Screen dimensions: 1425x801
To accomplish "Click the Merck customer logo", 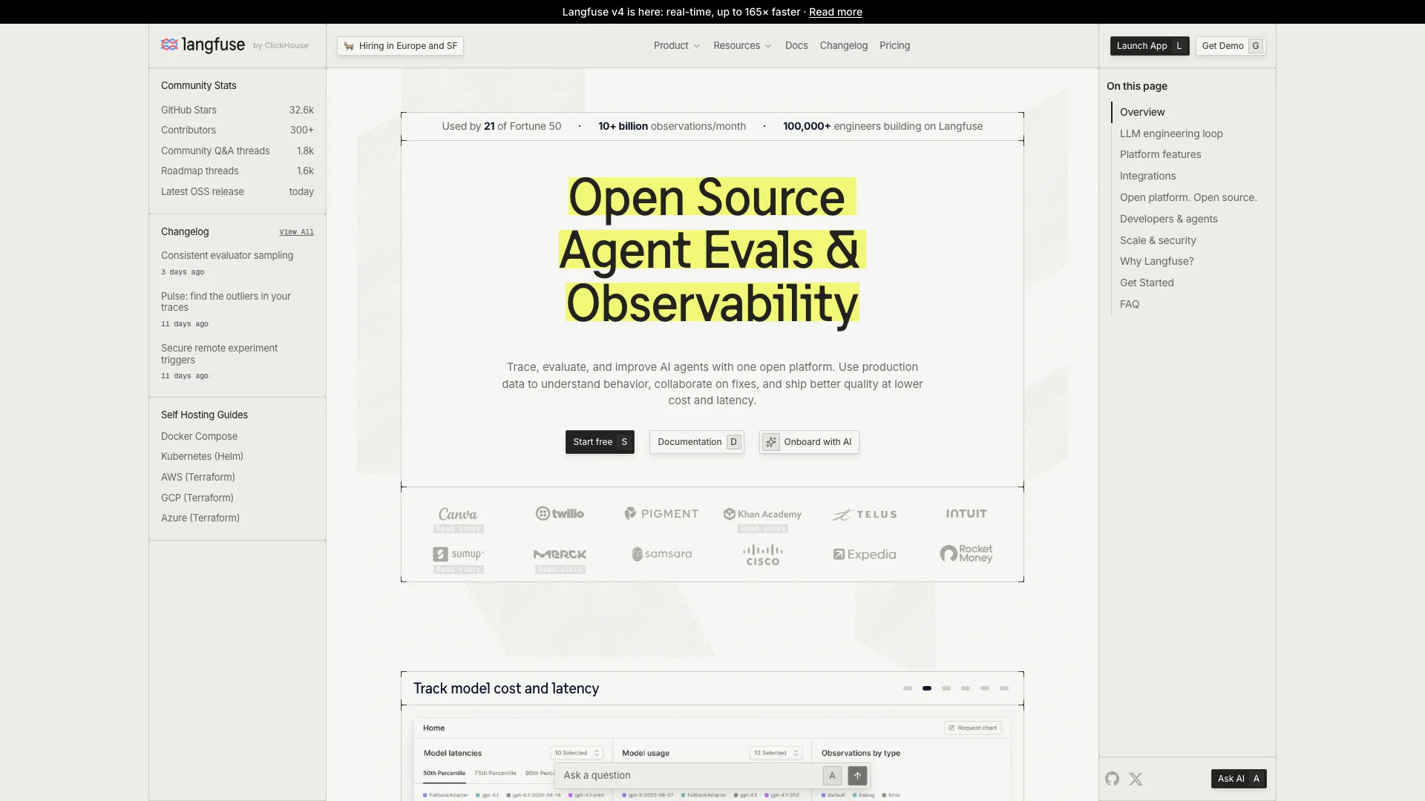I will tap(560, 554).
